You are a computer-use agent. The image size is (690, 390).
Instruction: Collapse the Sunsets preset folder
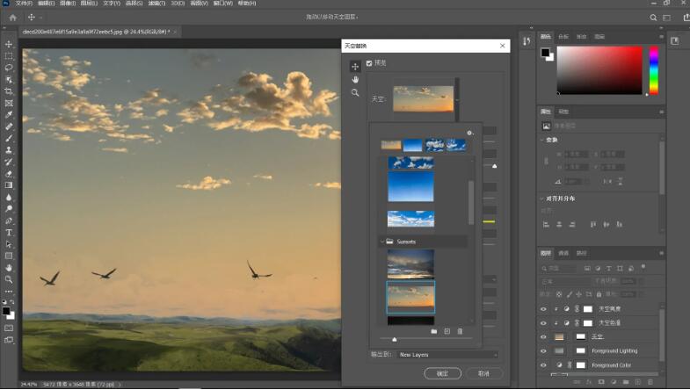tap(382, 242)
